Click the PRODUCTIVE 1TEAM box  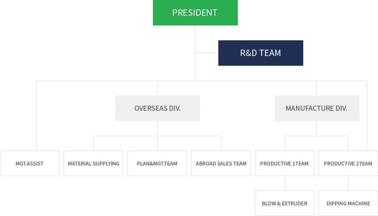285,163
